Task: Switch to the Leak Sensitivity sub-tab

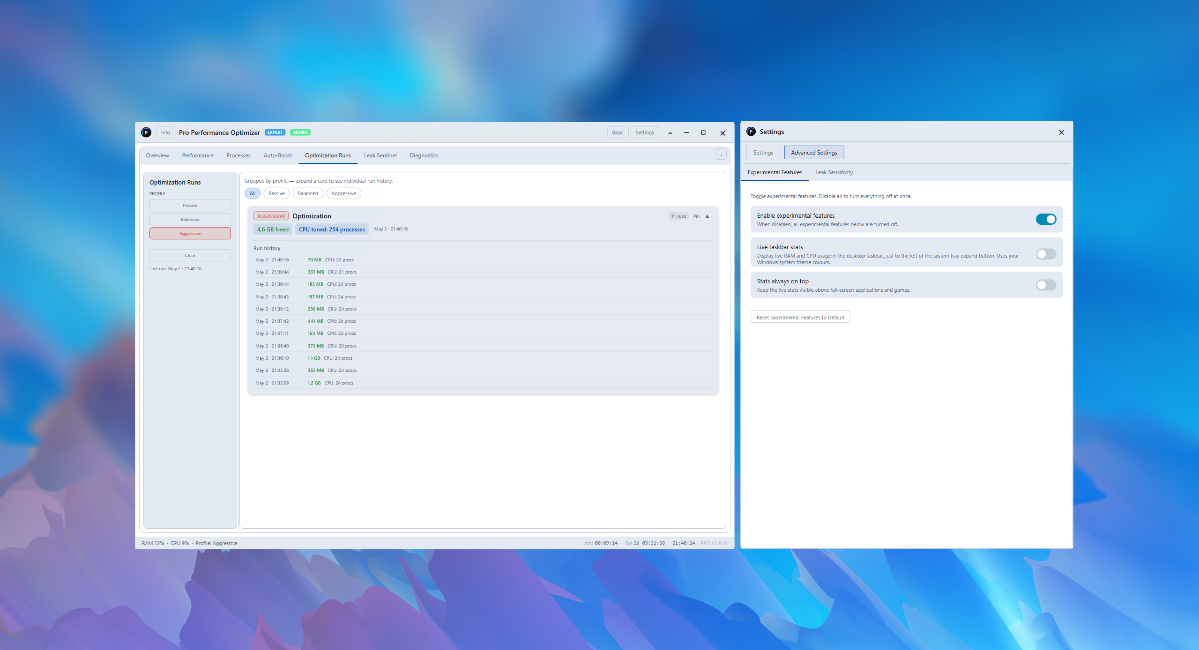Action: tap(834, 172)
